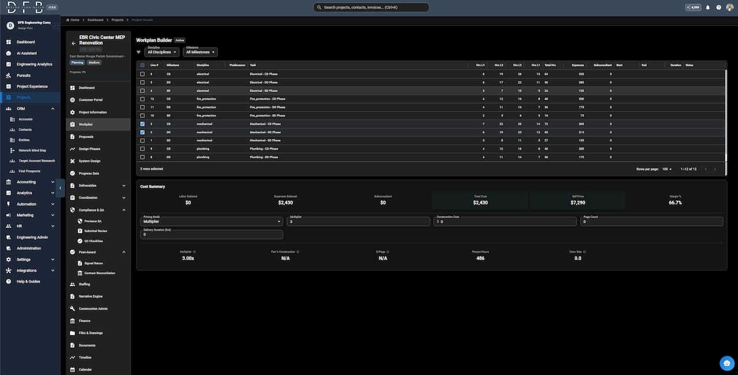The width and height of the screenshot is (738, 375).
Task: Open Network Mind Map in sidebar
Action: coord(32,150)
